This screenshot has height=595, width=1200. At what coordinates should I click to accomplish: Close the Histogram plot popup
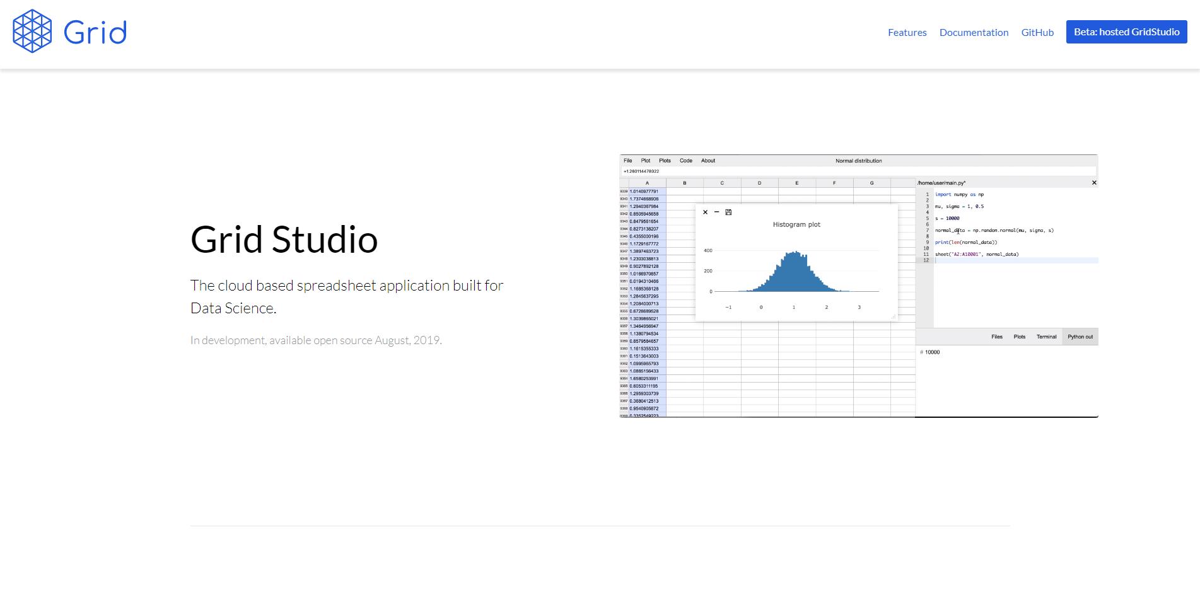[705, 212]
